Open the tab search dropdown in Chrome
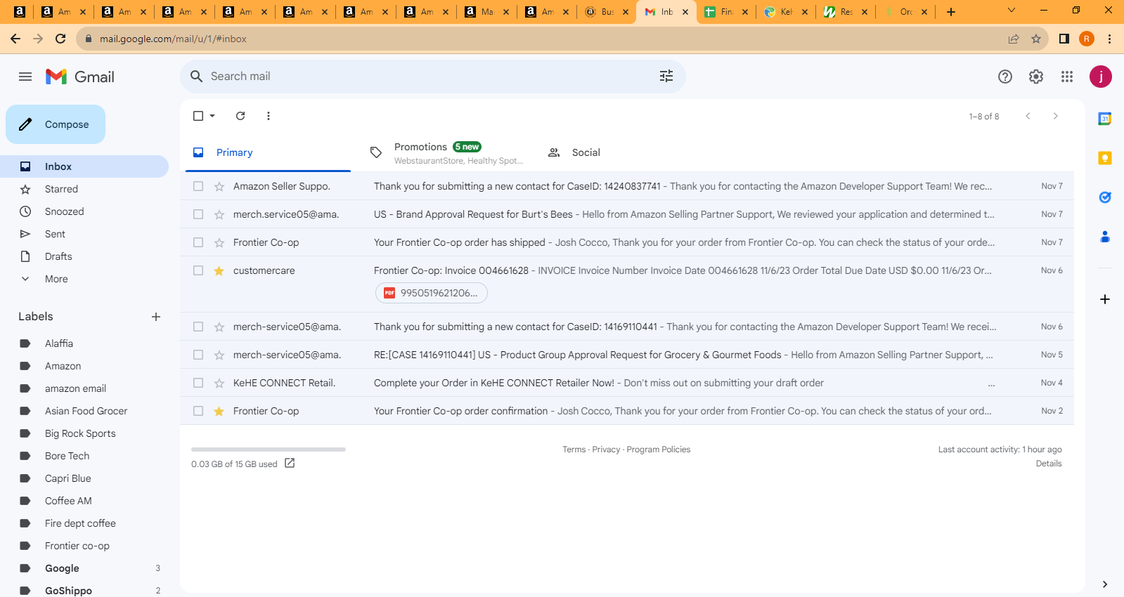This screenshot has width=1124, height=597. pos(1012,11)
